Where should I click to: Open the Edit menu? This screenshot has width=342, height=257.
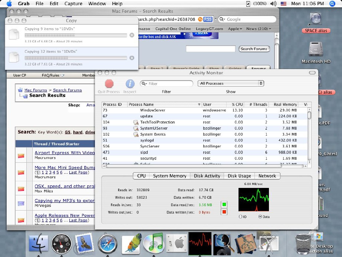54,3
